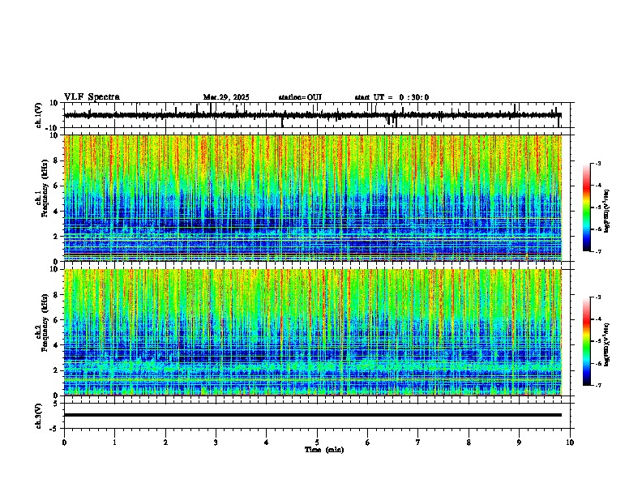Click the "-7" label on ch.2 color scale
The image size is (642, 496).
[598, 385]
